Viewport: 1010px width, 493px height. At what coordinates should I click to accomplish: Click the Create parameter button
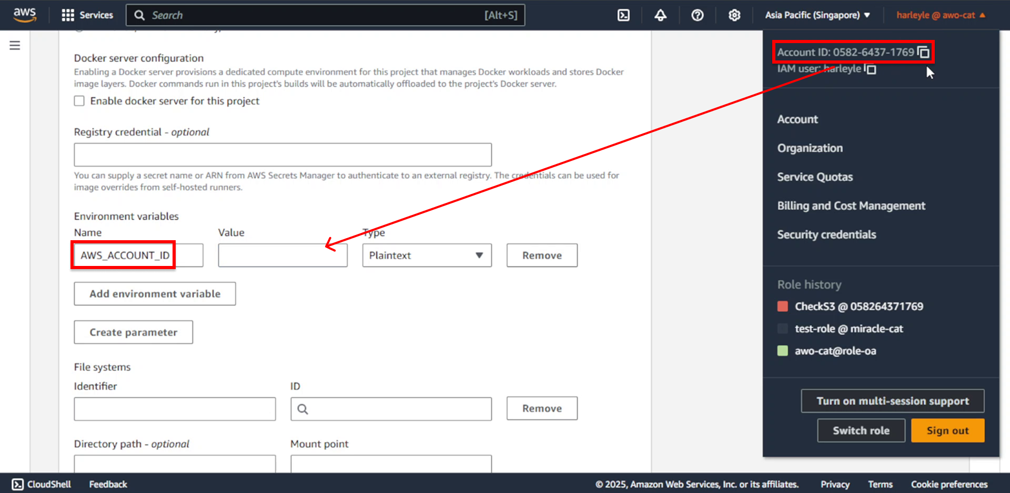point(133,332)
